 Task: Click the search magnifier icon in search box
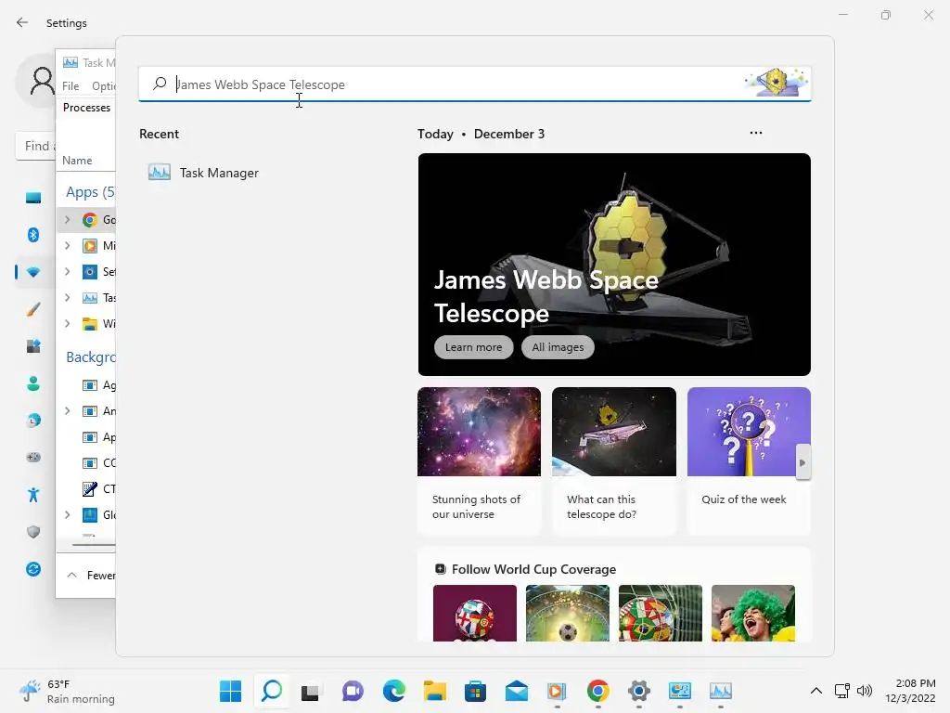pyautogui.click(x=160, y=84)
